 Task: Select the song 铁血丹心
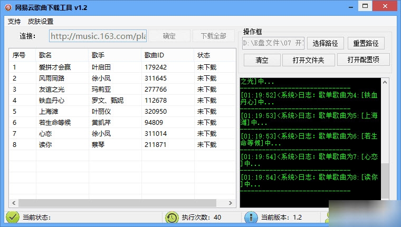(52, 101)
